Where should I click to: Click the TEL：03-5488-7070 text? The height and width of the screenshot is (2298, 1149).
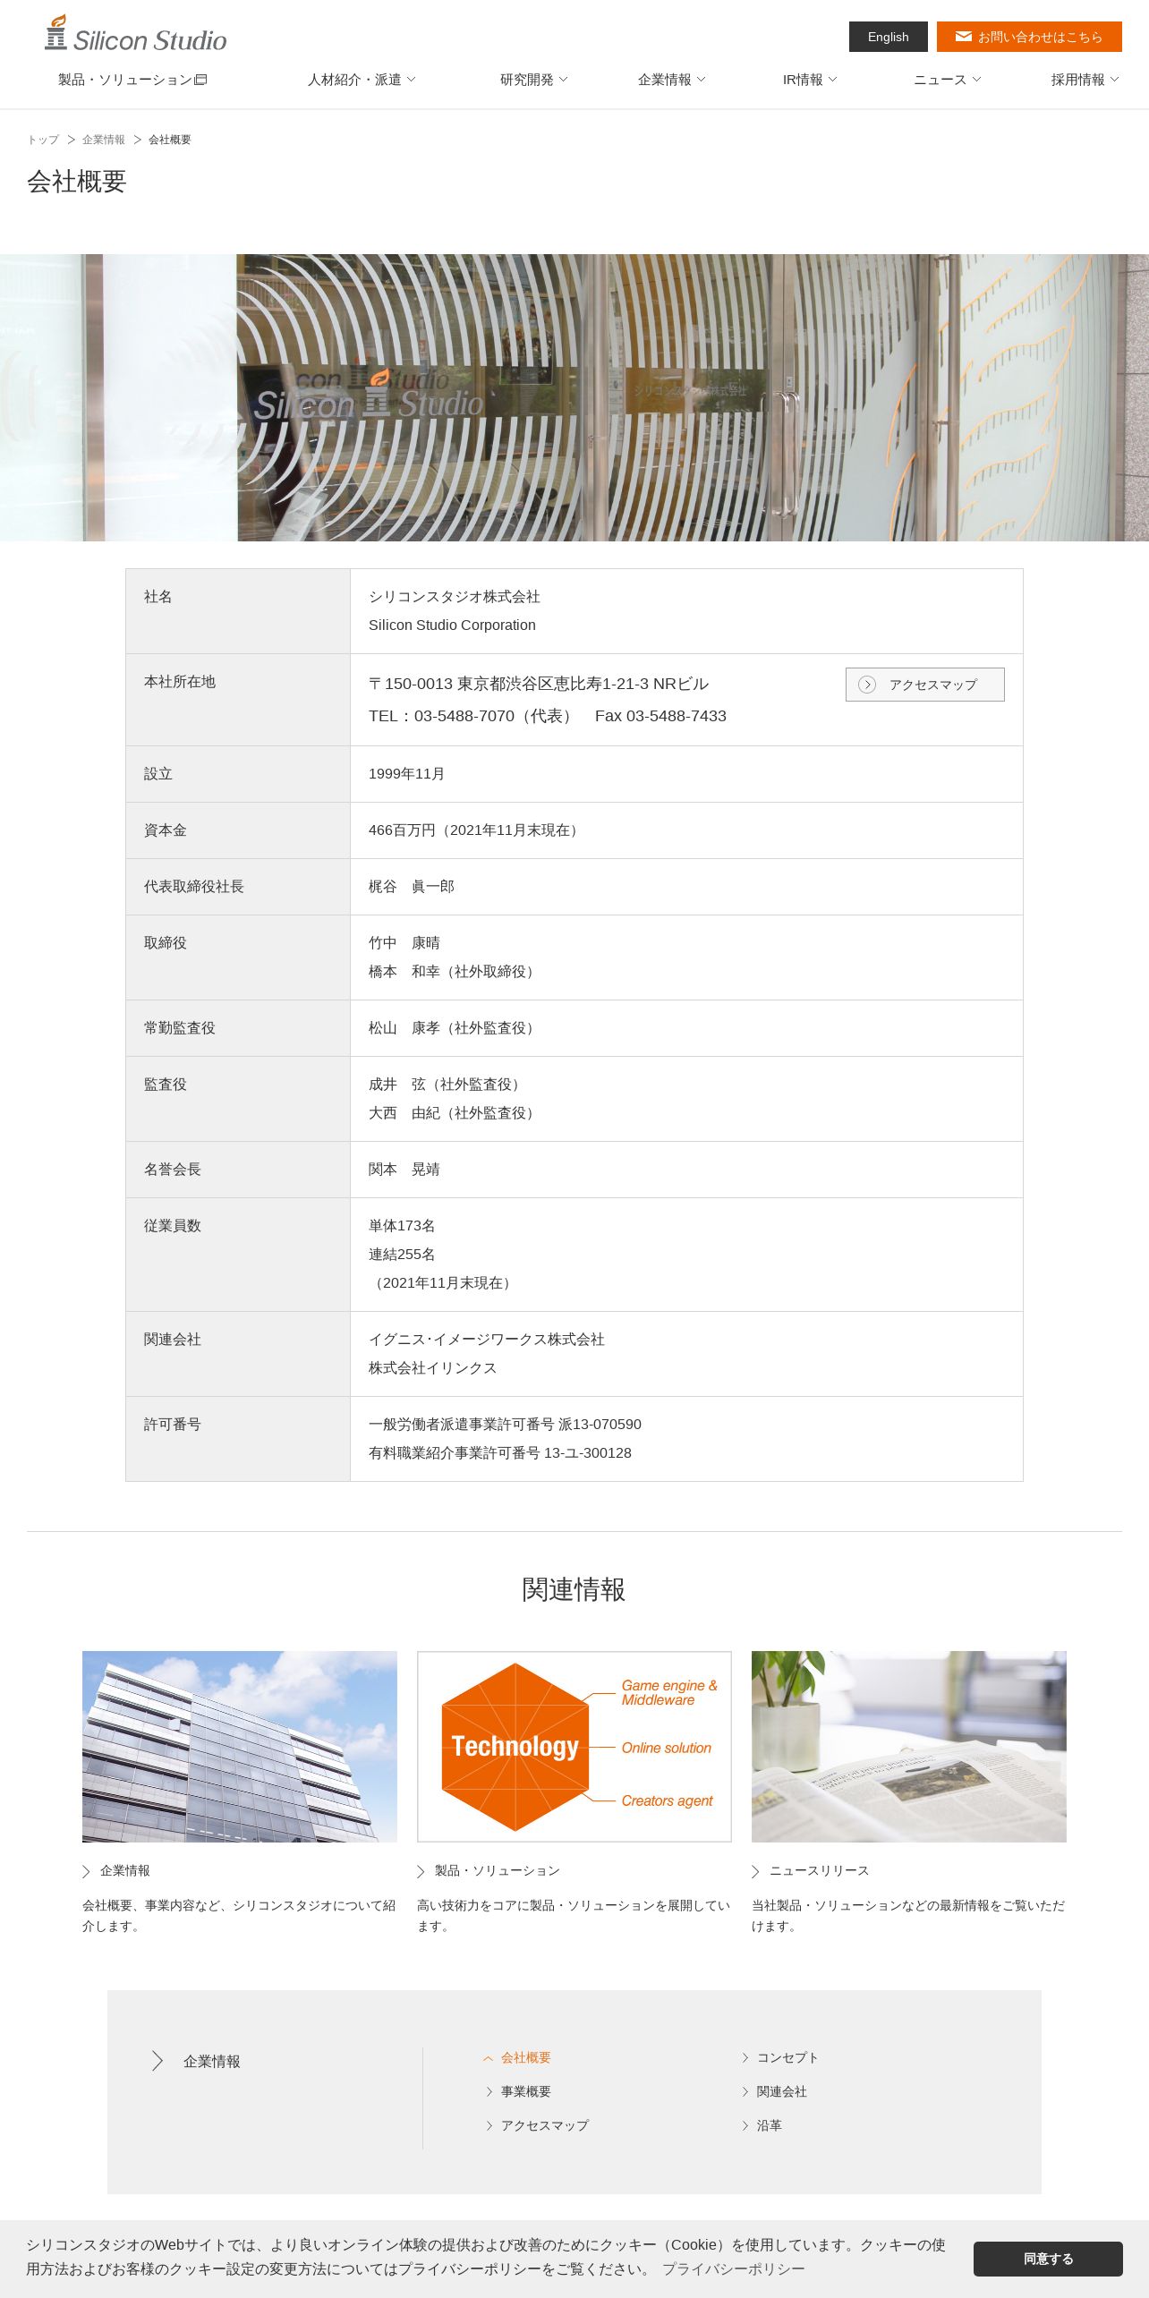(x=441, y=716)
